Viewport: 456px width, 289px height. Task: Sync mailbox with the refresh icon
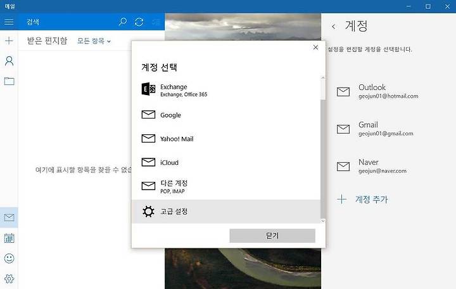139,22
